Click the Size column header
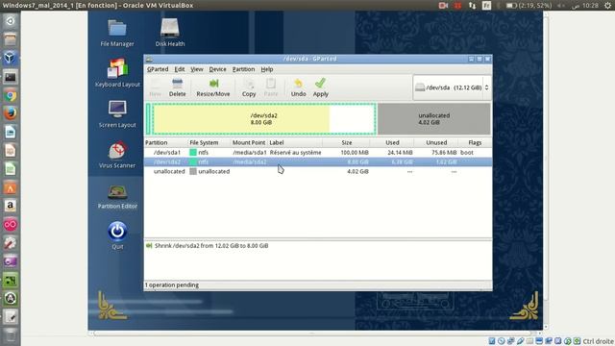 click(x=346, y=142)
